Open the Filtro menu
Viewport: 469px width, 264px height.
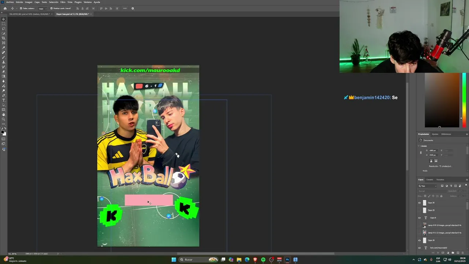pyautogui.click(x=63, y=2)
